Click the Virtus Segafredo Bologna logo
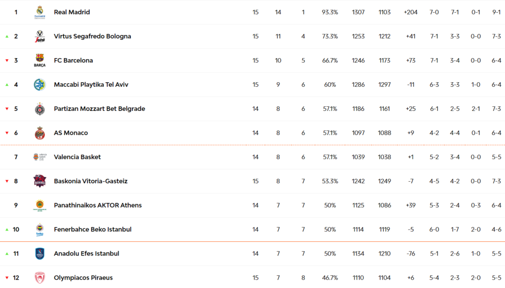This screenshot has height=288, width=505. click(40, 36)
